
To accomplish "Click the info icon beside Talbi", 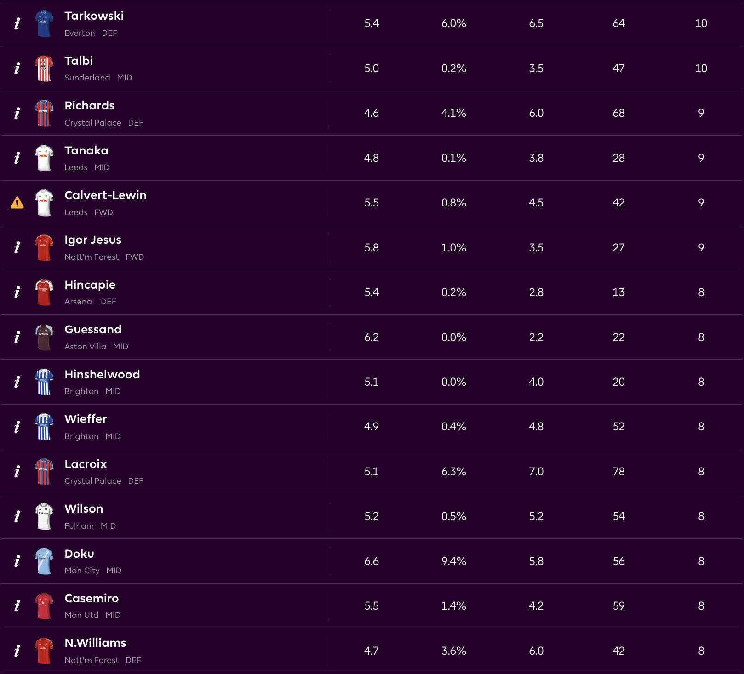I will pyautogui.click(x=17, y=69).
